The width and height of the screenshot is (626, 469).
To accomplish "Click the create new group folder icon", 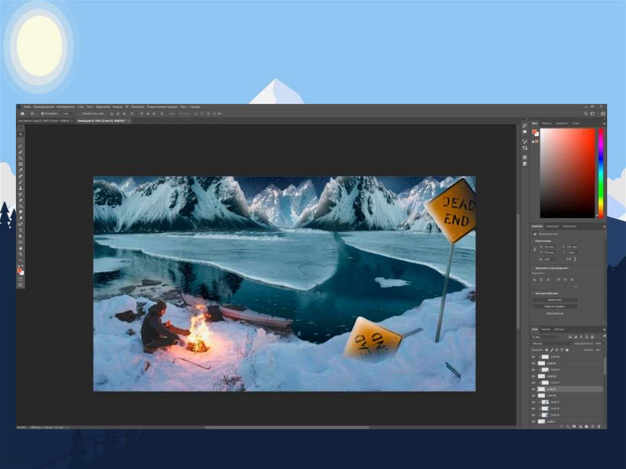I will coord(586,427).
